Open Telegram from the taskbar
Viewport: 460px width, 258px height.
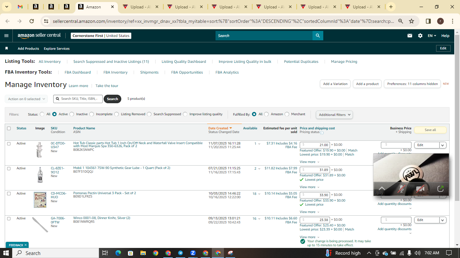[180, 253]
